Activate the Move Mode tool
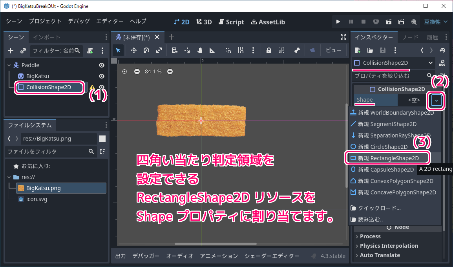The image size is (453, 267). [134, 50]
